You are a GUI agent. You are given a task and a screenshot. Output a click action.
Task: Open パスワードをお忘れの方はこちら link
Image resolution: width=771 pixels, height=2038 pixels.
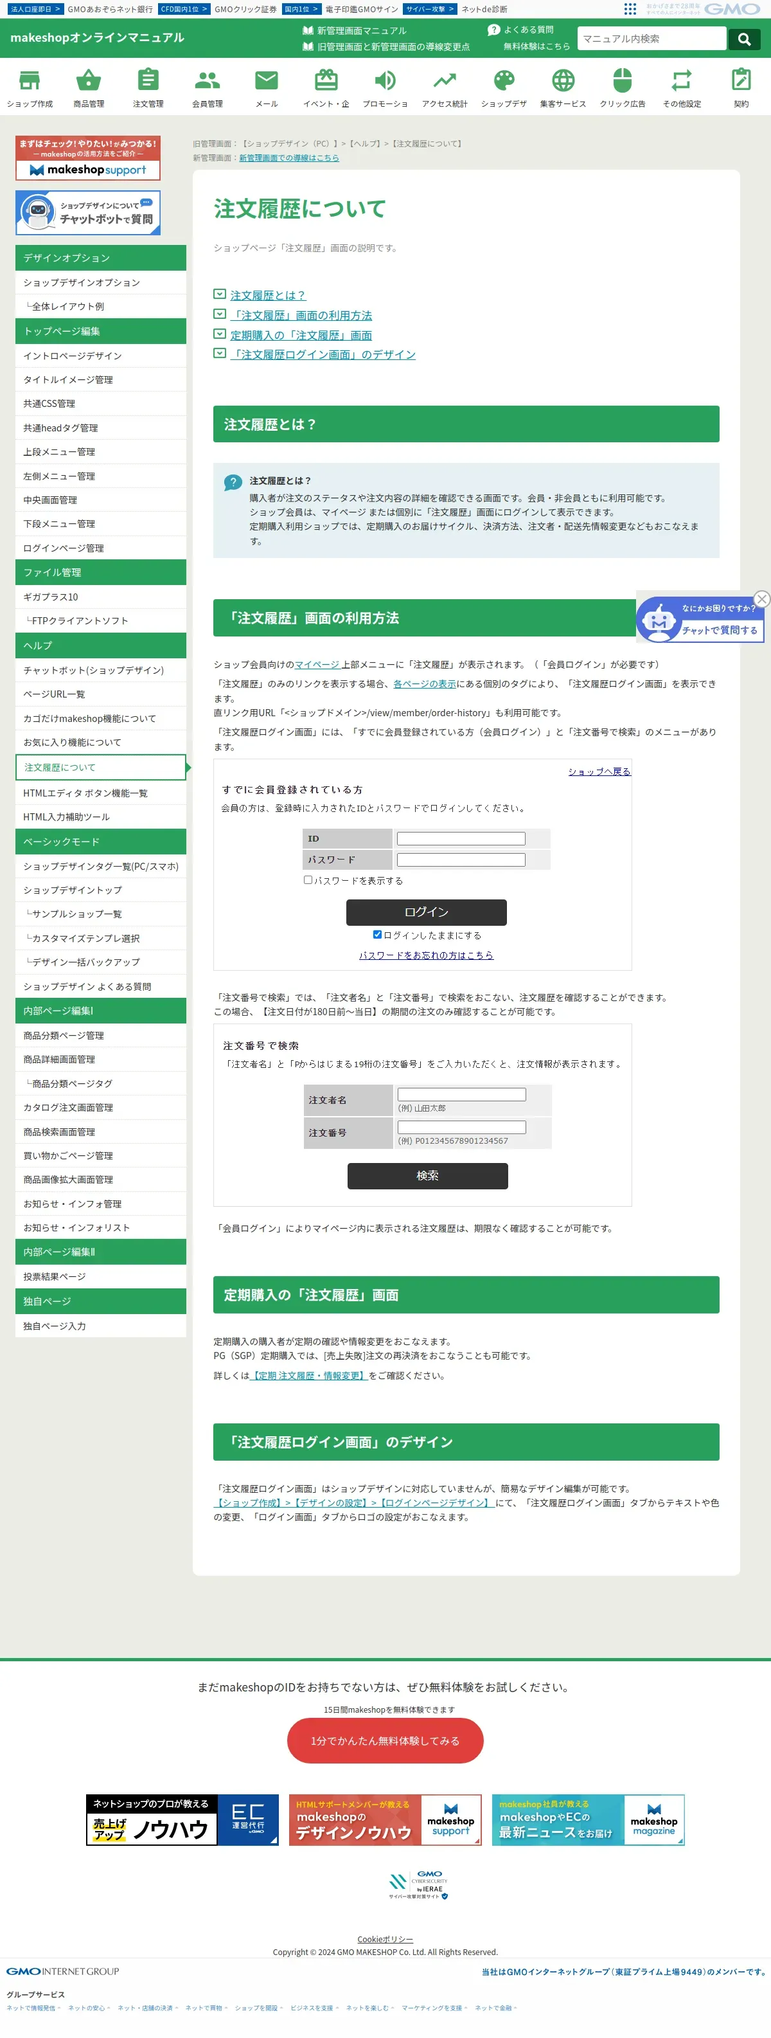[x=426, y=955]
